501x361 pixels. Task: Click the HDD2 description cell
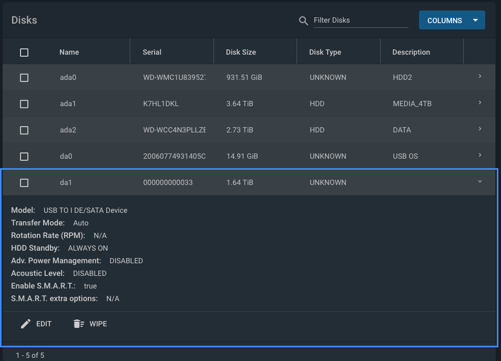click(402, 77)
